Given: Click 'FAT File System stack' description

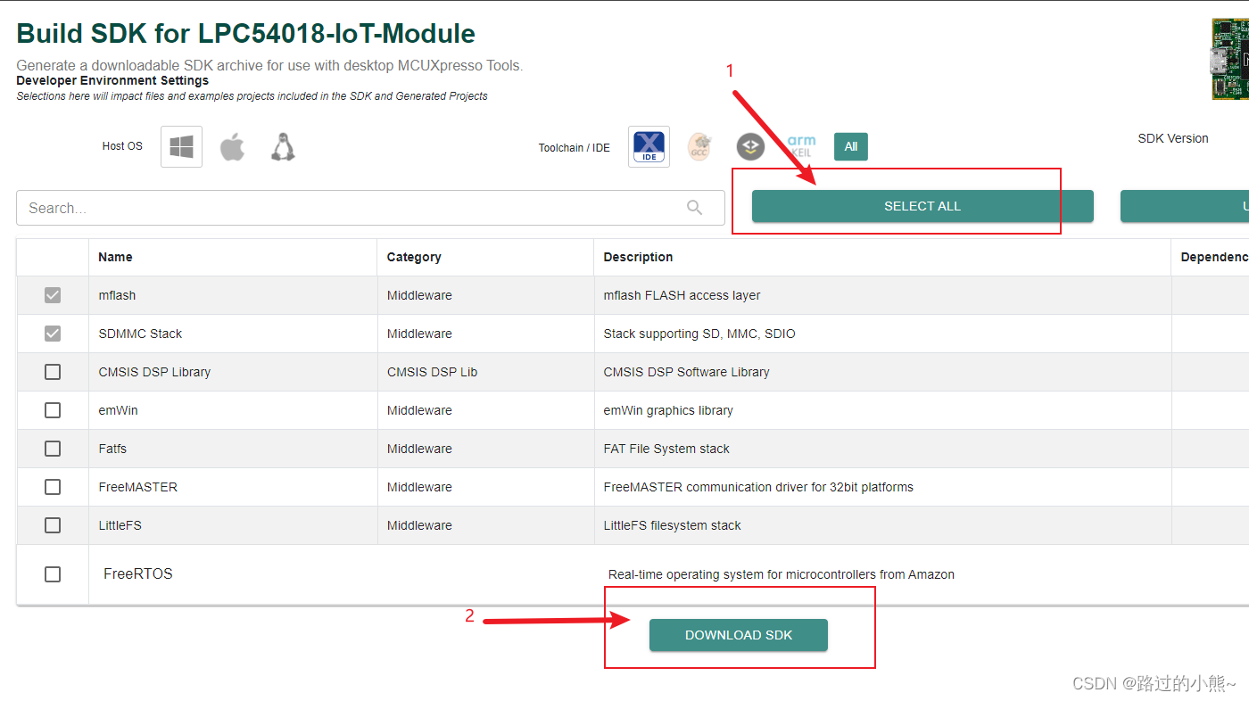Looking at the screenshot, I should tap(666, 449).
